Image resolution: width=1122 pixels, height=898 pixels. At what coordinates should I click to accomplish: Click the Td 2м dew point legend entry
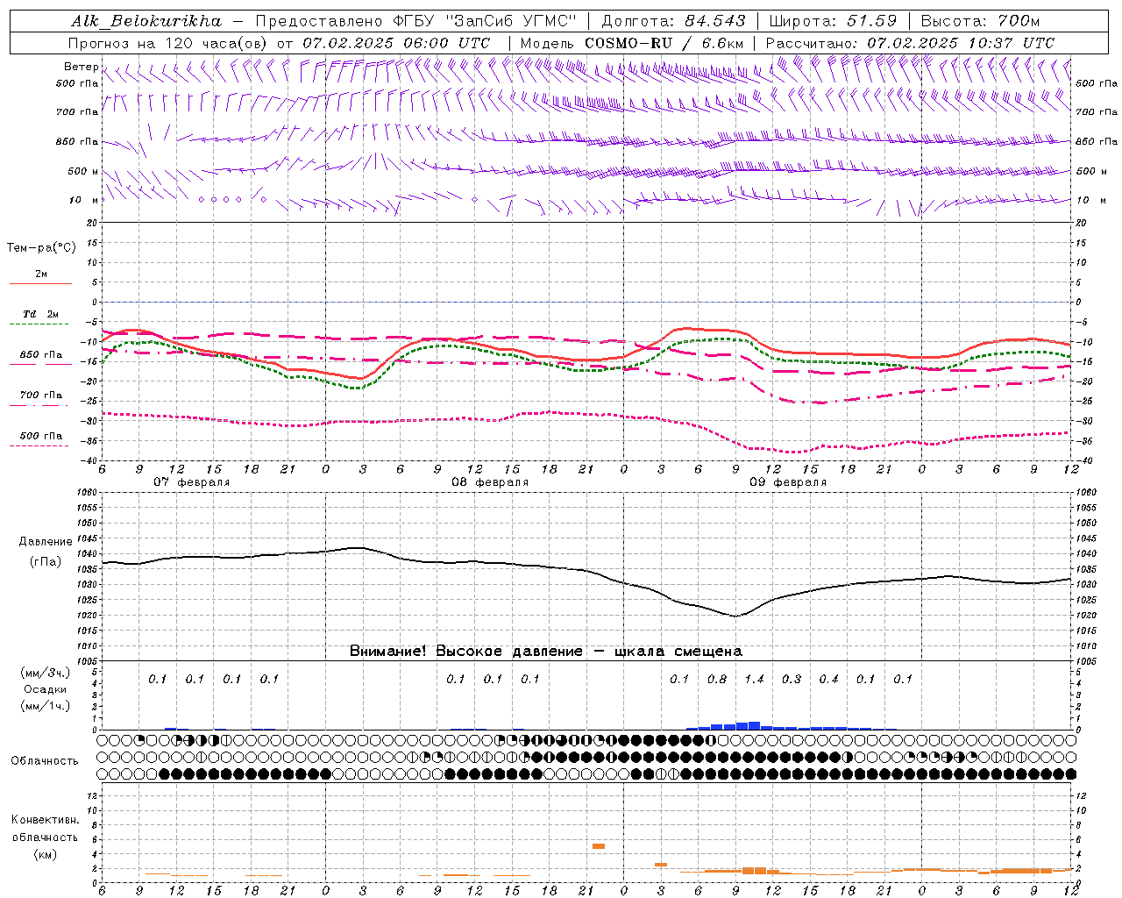[40, 314]
